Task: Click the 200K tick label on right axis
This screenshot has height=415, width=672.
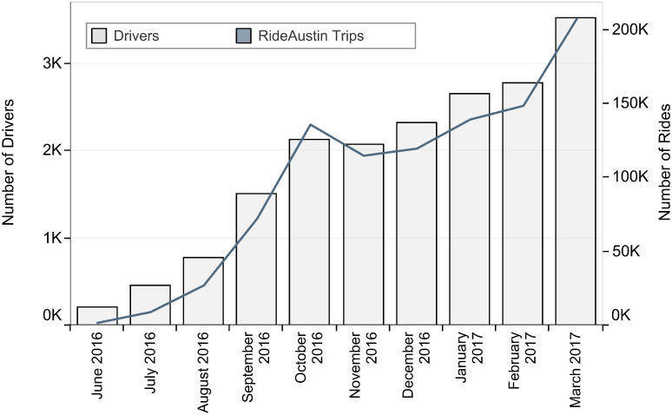Action: click(631, 29)
